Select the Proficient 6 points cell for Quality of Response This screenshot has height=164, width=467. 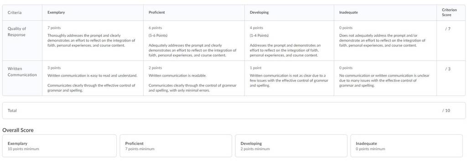[x=194, y=41]
